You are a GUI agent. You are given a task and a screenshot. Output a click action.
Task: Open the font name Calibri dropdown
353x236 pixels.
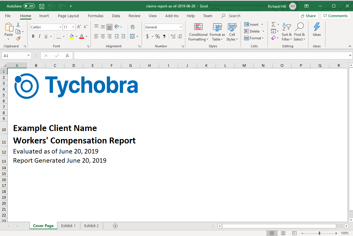click(x=60, y=27)
